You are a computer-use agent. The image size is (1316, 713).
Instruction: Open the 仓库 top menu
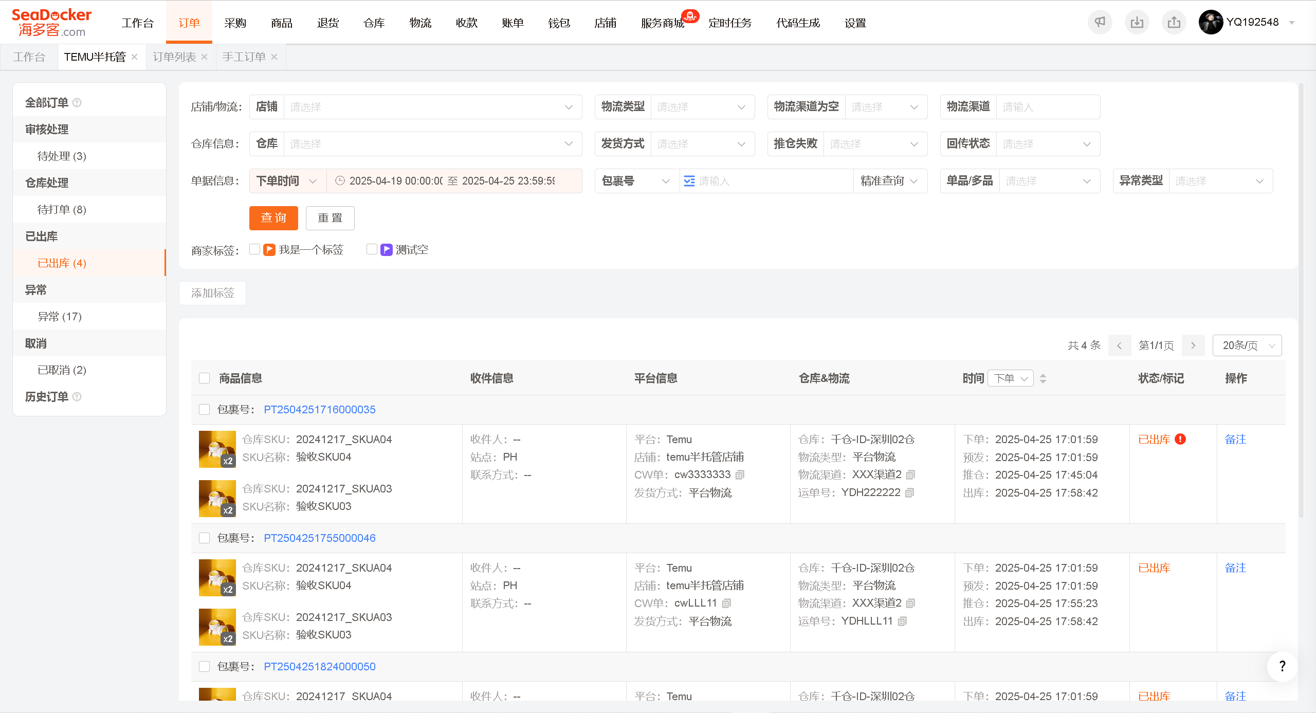point(374,23)
